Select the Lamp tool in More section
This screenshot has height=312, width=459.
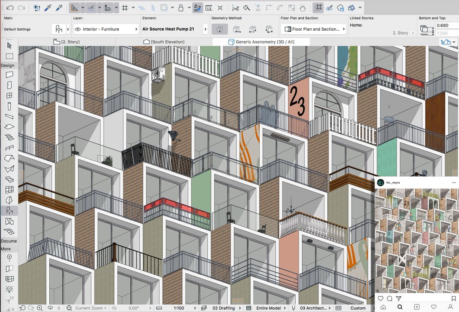9,289
